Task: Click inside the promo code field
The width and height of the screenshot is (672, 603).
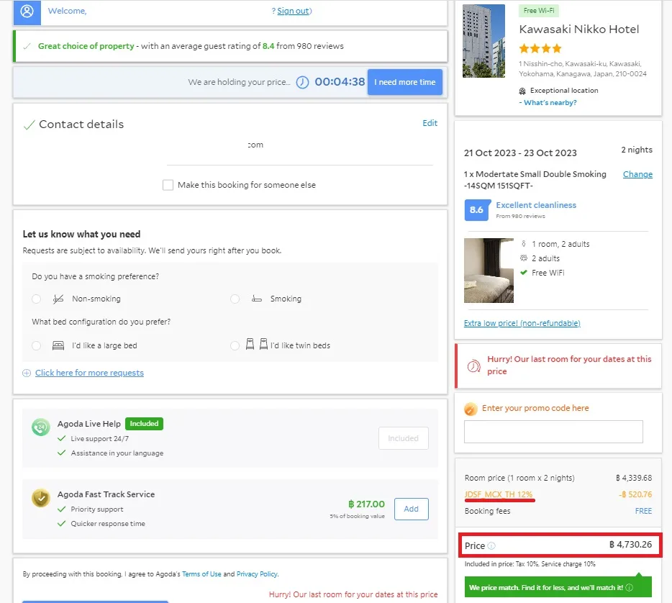Action: click(x=553, y=432)
